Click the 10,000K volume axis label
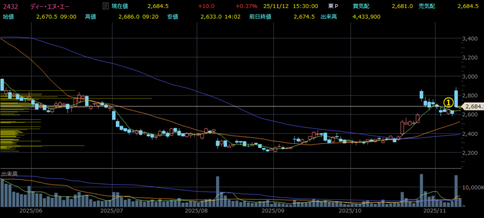Screen dimensions: 484x218 click(x=473, y=188)
